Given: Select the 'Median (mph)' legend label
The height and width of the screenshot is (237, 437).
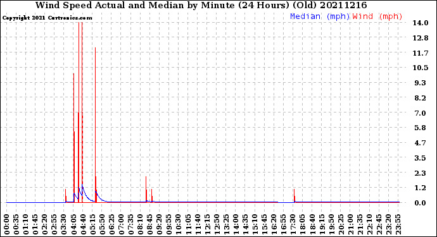Looking at the screenshot, I should (x=320, y=16).
